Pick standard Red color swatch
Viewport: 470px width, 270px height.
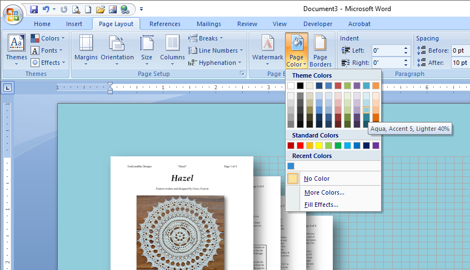pyautogui.click(x=300, y=146)
